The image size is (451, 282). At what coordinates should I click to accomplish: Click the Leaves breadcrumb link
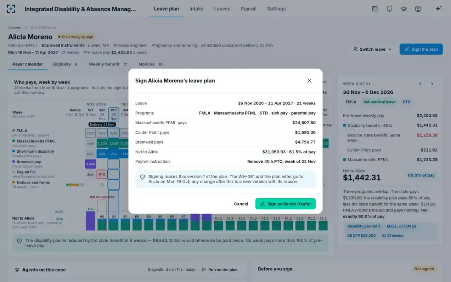coord(15,27)
